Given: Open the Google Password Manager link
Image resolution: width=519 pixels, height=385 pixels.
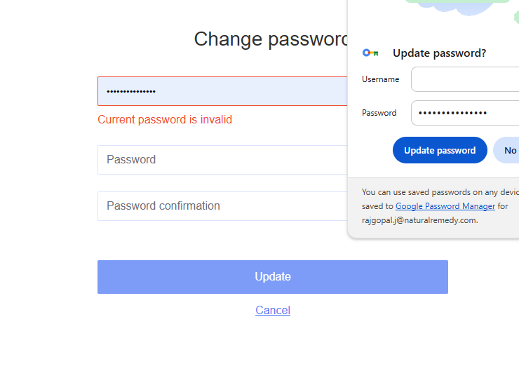Looking at the screenshot, I should [445, 206].
